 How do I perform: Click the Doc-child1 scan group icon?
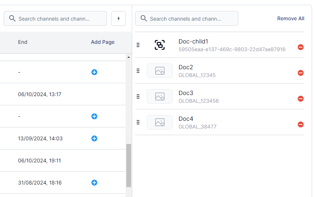coord(159,45)
